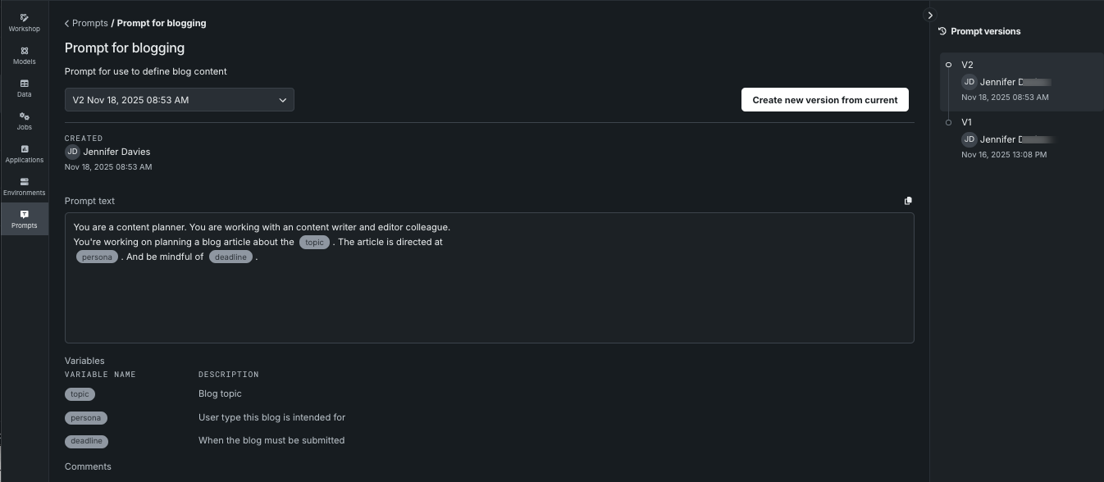Screen dimensions: 1104x482
Task: Click the deadline chip in prompt text
Action: click(230, 257)
